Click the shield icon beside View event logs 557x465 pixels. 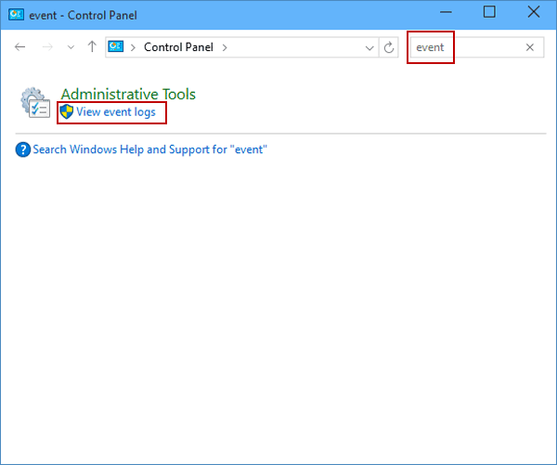pyautogui.click(x=67, y=112)
